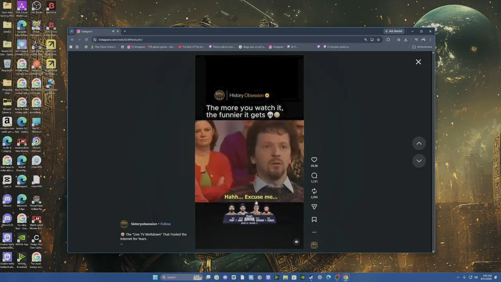Image resolution: width=501 pixels, height=282 pixels.
Task: Open the reel's comments bubble icon
Action: (x=314, y=175)
